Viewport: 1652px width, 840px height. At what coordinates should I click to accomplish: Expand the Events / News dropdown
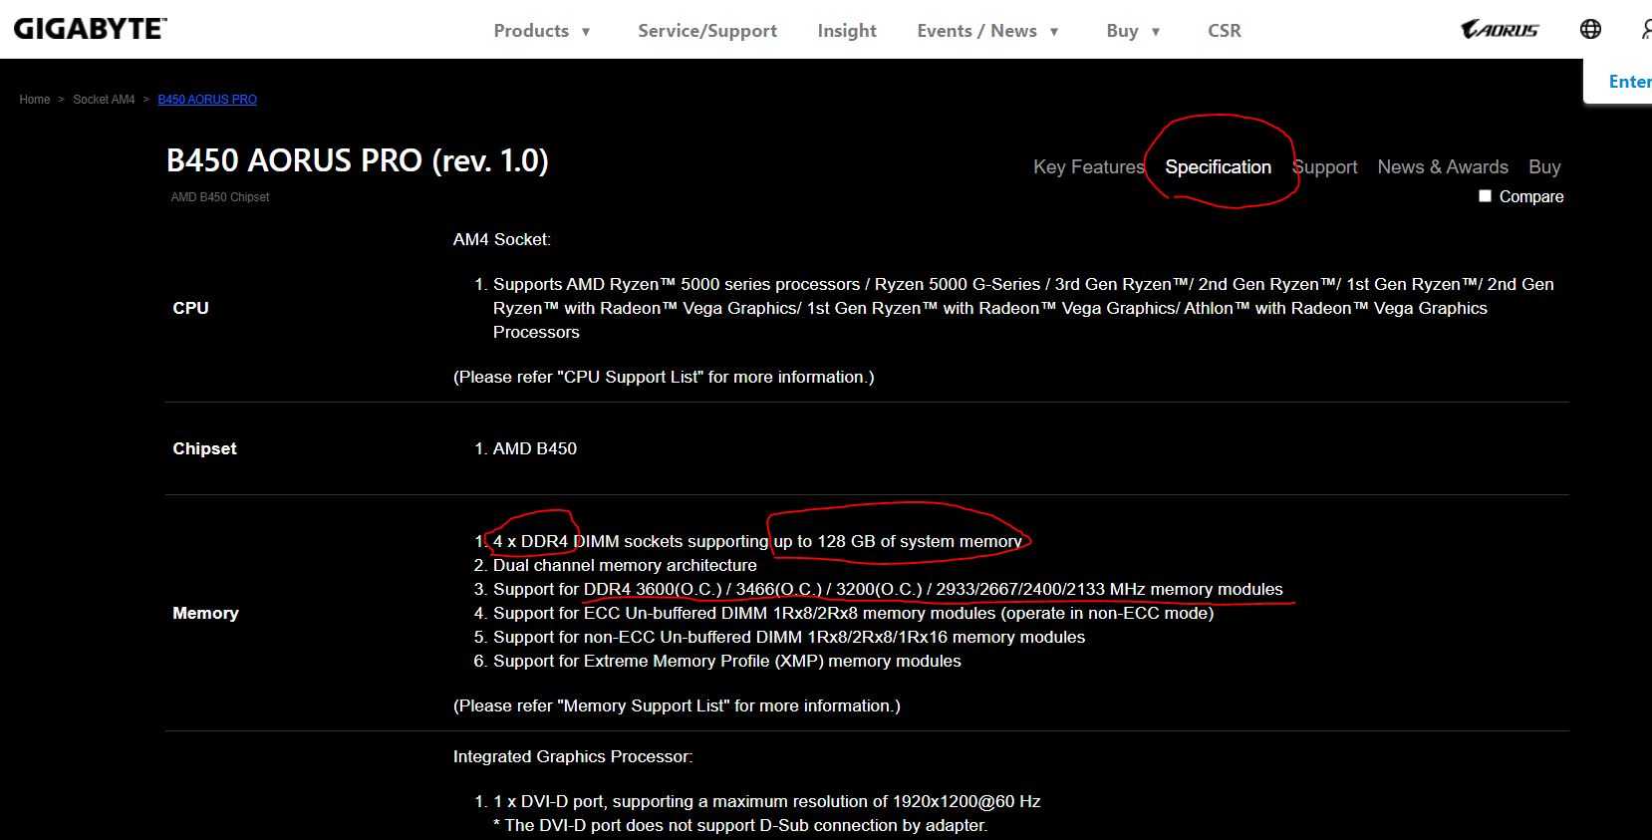(987, 31)
